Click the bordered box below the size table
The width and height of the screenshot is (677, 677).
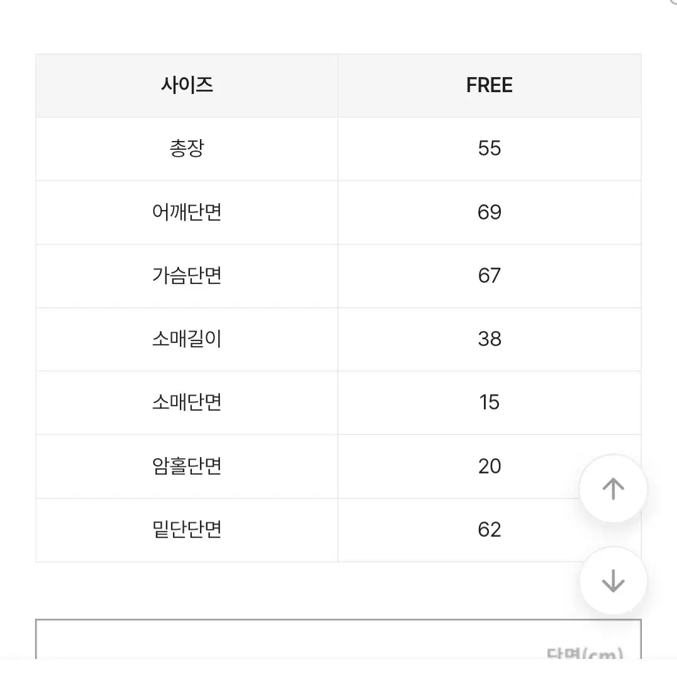tap(338, 639)
